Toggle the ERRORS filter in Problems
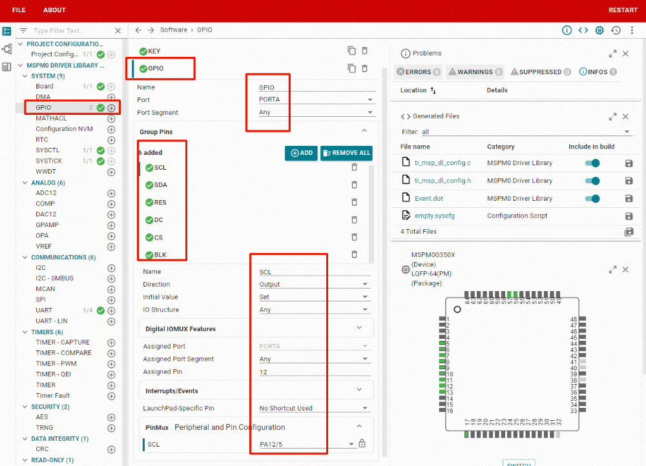Screen dimensions: 646x466 [418, 72]
